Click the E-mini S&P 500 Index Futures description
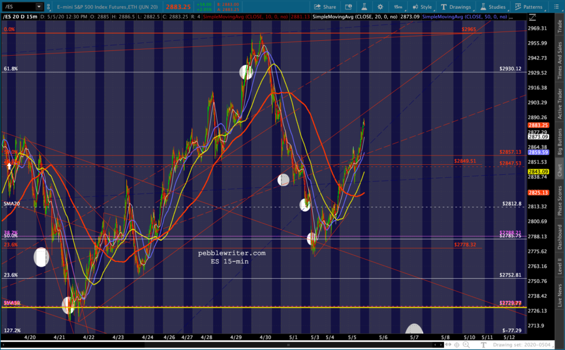The height and width of the screenshot is (350, 565). tap(107, 7)
